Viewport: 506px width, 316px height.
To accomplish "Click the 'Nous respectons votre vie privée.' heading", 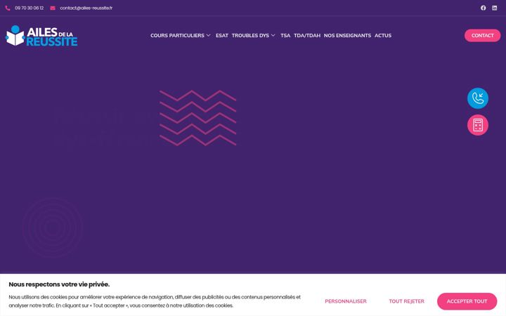I will tap(59, 284).
